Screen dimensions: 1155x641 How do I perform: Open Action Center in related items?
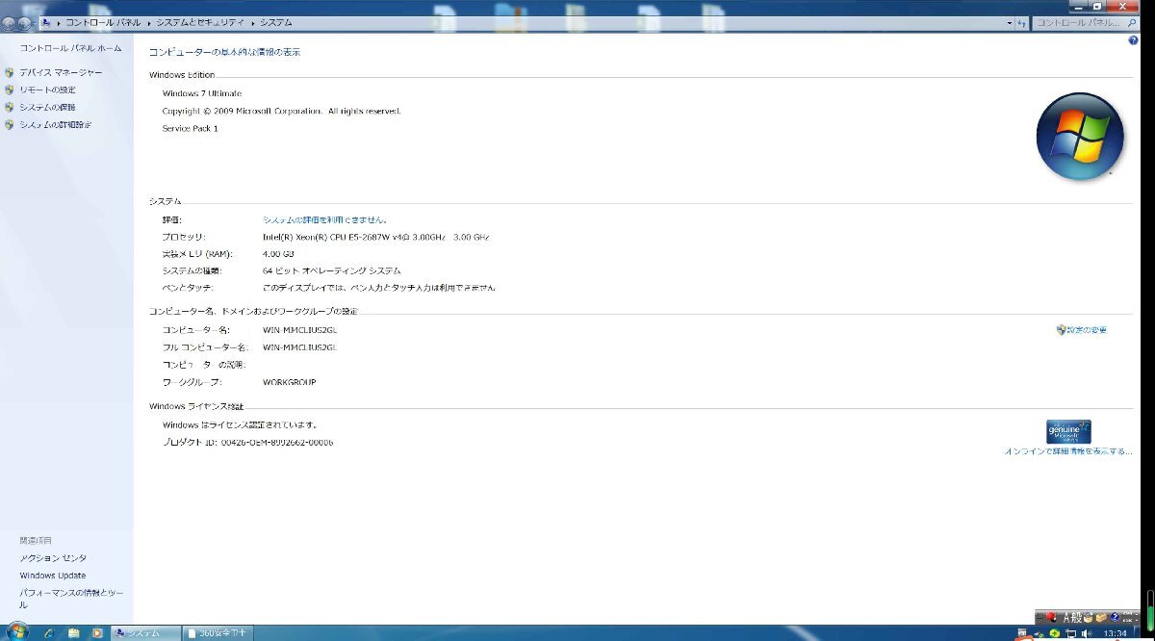click(53, 558)
